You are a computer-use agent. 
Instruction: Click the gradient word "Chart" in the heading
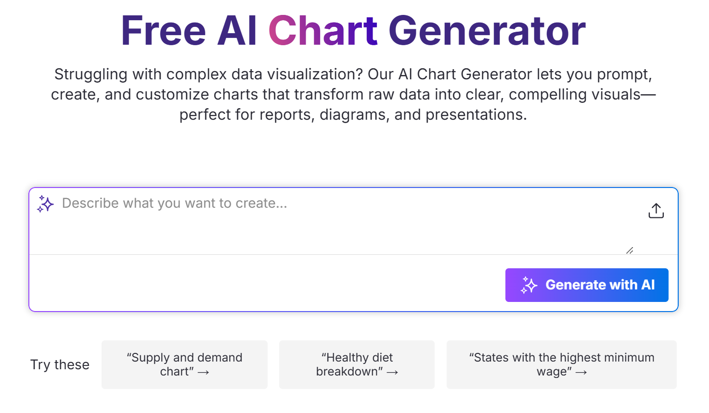click(x=322, y=31)
